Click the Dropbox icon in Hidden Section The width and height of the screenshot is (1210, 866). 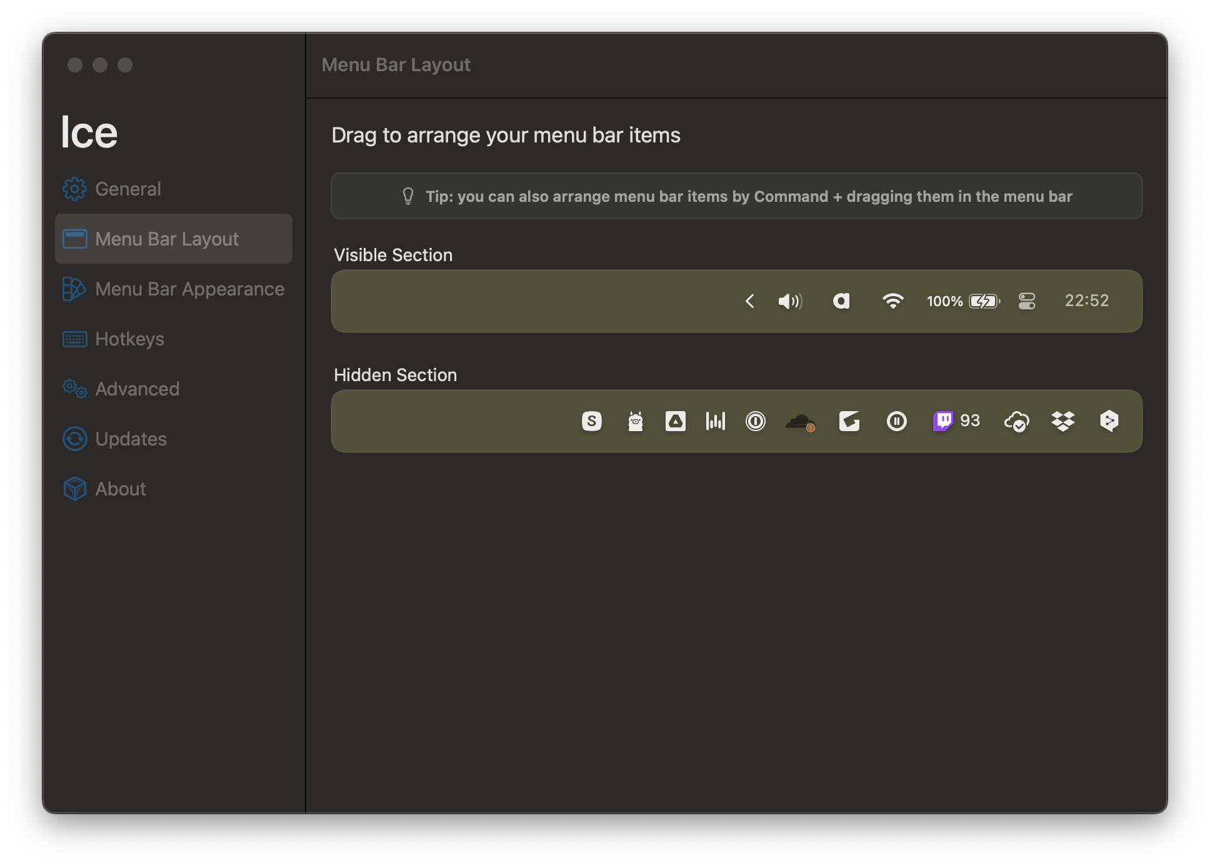1062,421
